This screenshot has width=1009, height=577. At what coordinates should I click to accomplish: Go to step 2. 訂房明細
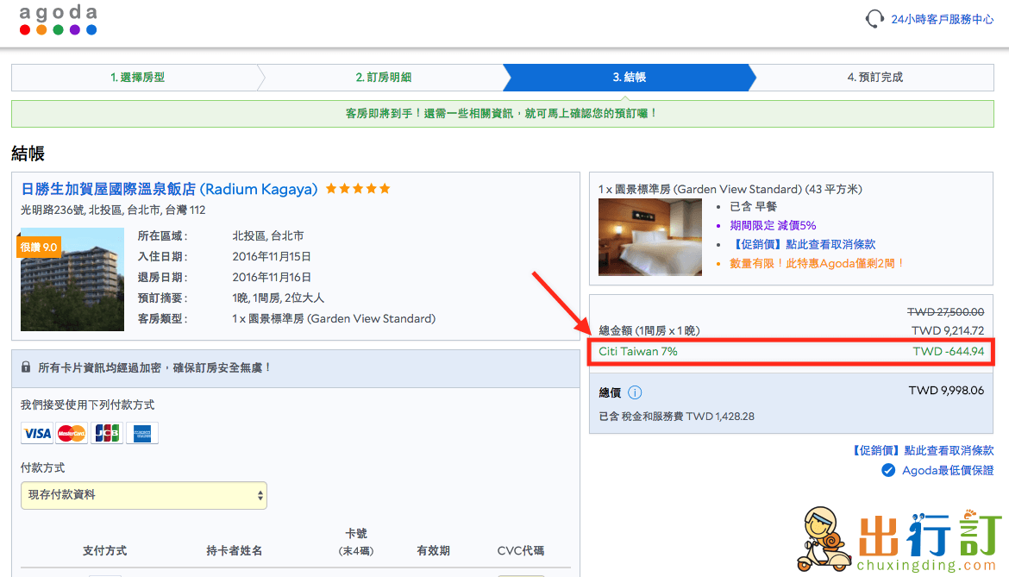click(x=384, y=77)
